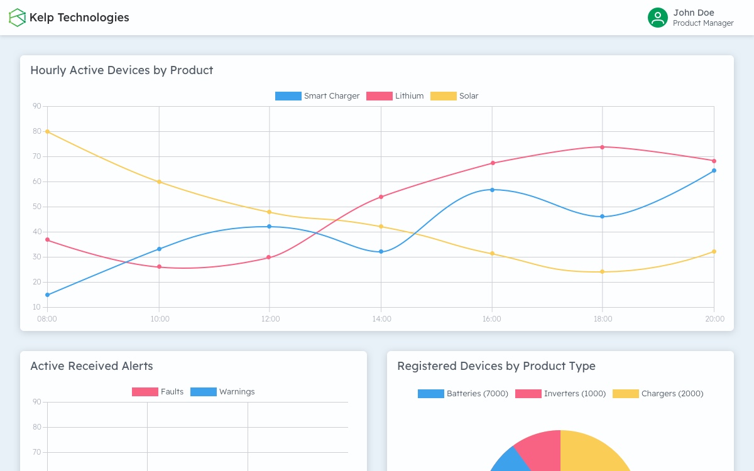This screenshot has width=754, height=471.
Task: Click the Faults legend label
Action: point(172,392)
